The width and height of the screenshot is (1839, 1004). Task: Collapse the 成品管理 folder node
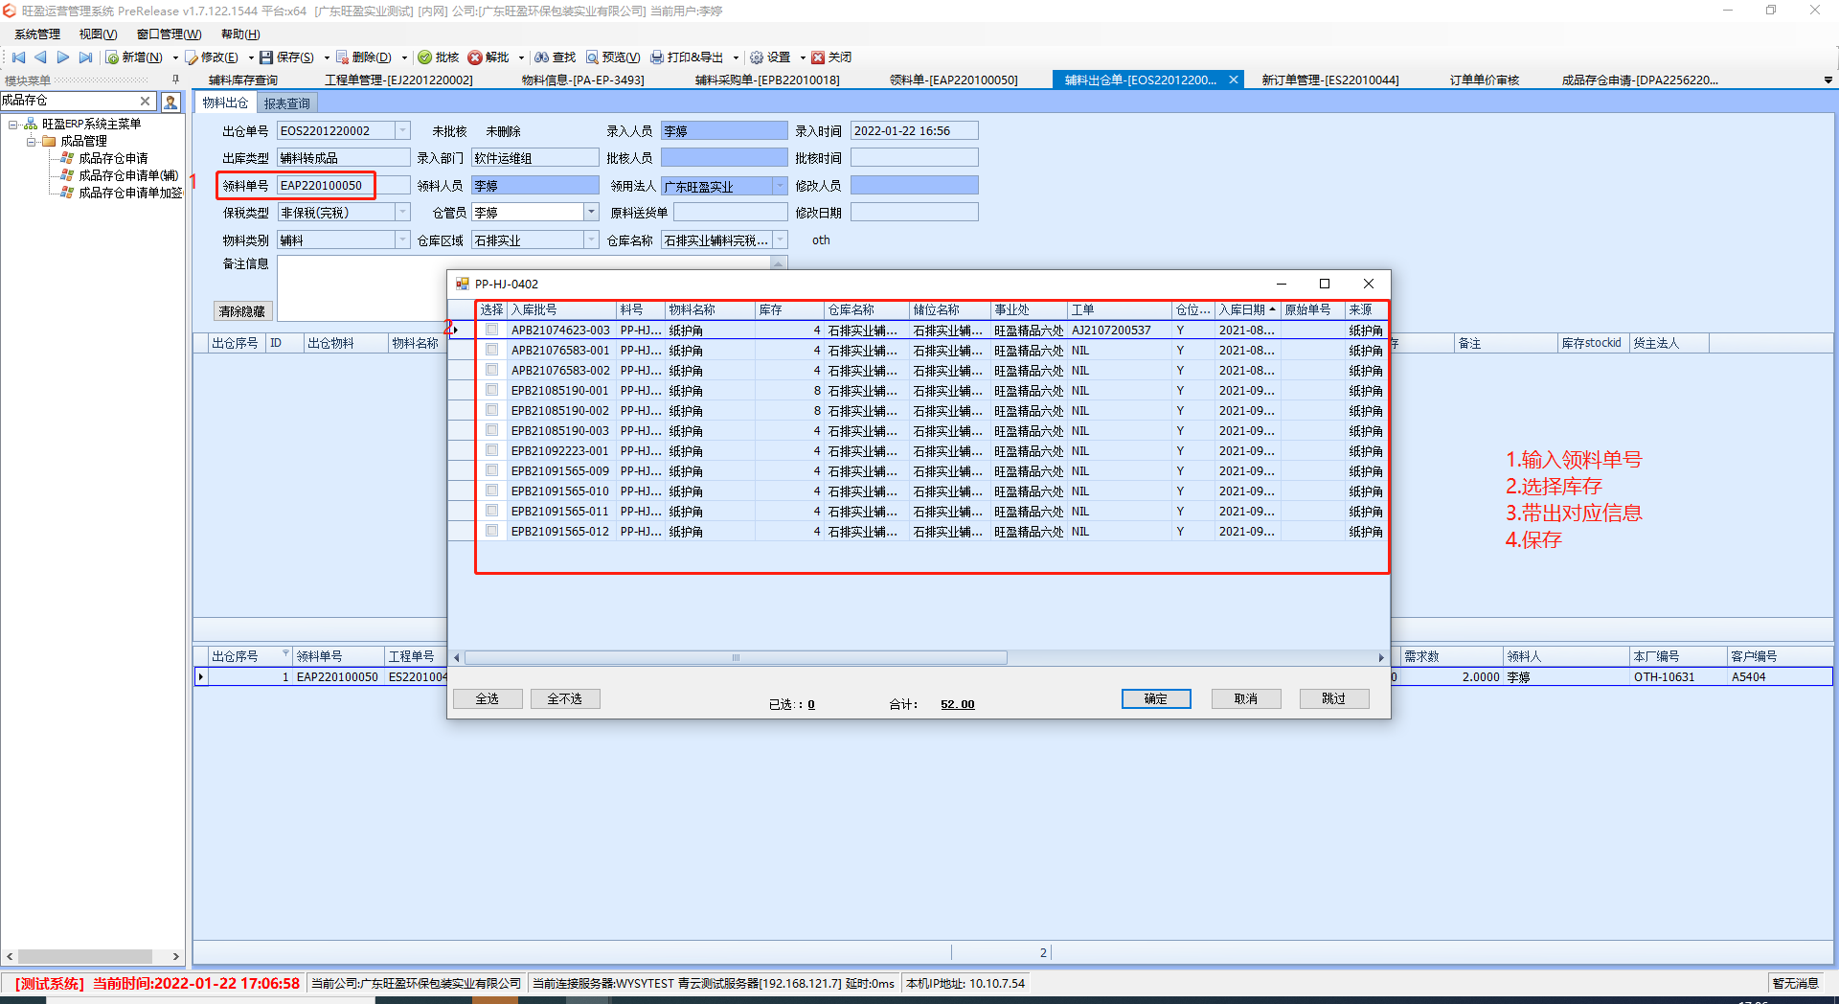point(31,142)
